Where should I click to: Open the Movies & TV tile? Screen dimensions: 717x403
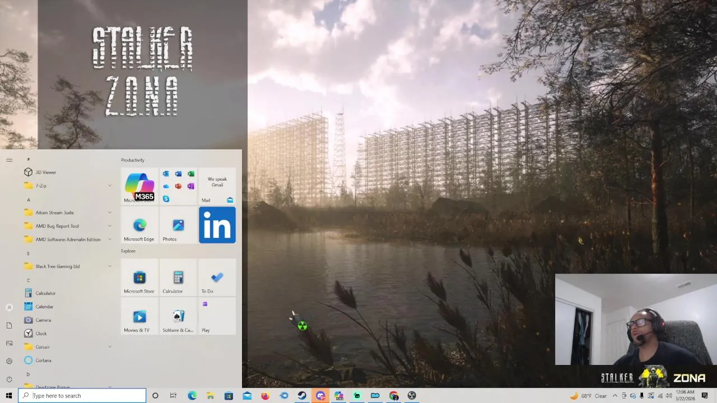pyautogui.click(x=139, y=316)
